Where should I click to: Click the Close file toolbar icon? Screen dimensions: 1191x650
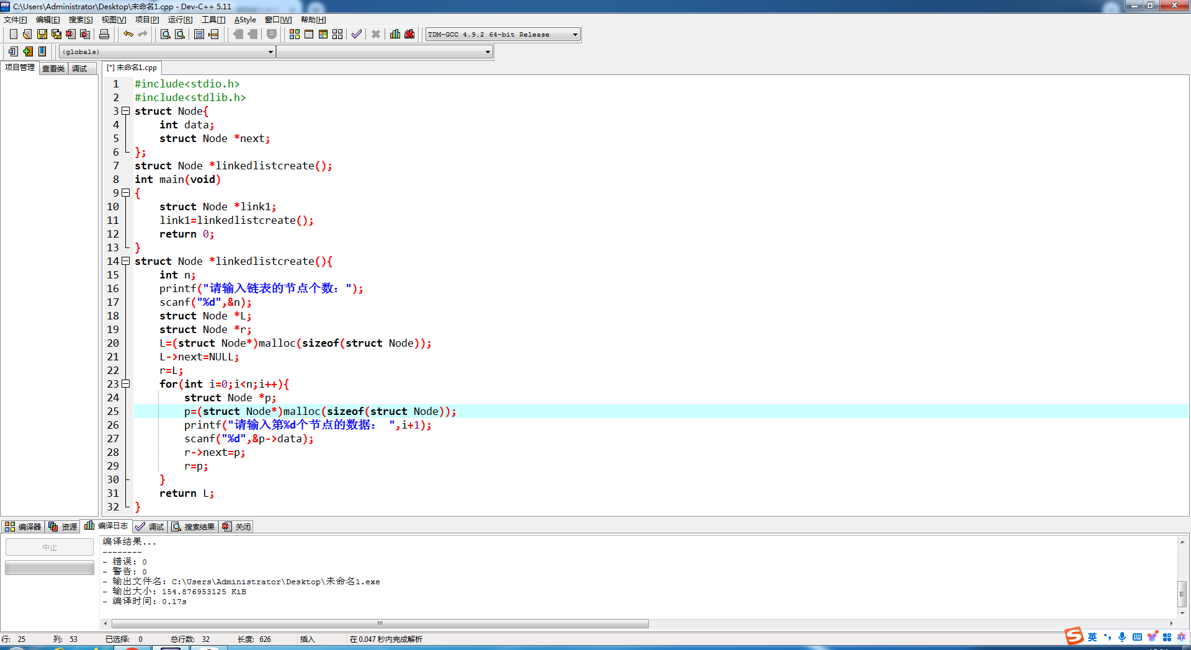(71, 34)
